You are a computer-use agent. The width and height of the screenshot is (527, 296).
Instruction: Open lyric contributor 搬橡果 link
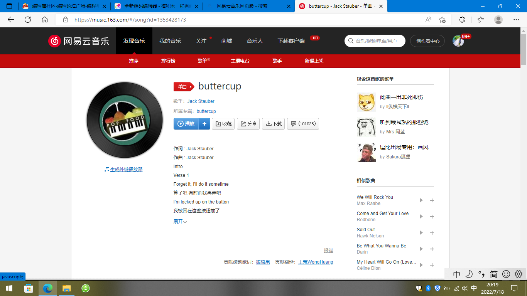263,262
